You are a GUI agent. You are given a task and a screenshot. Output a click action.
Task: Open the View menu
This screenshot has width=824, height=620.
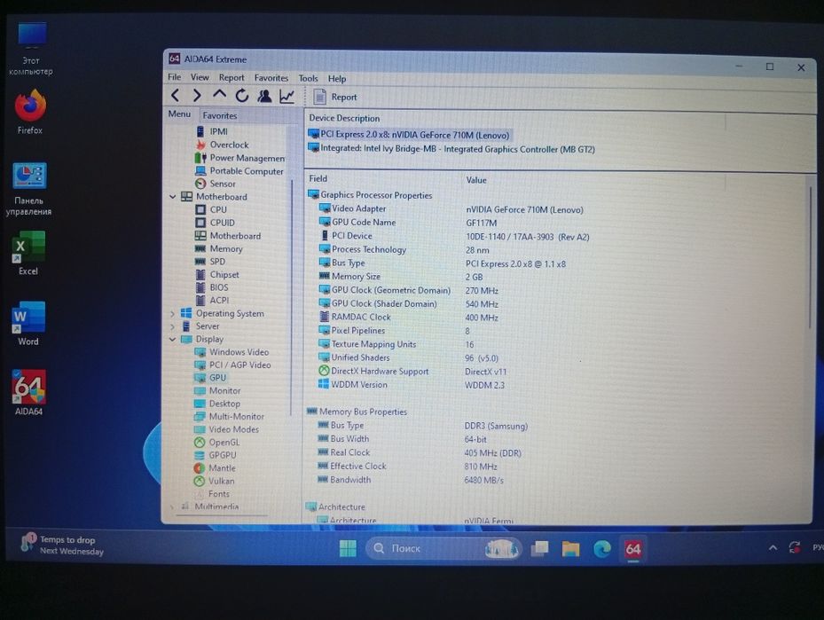coord(200,77)
